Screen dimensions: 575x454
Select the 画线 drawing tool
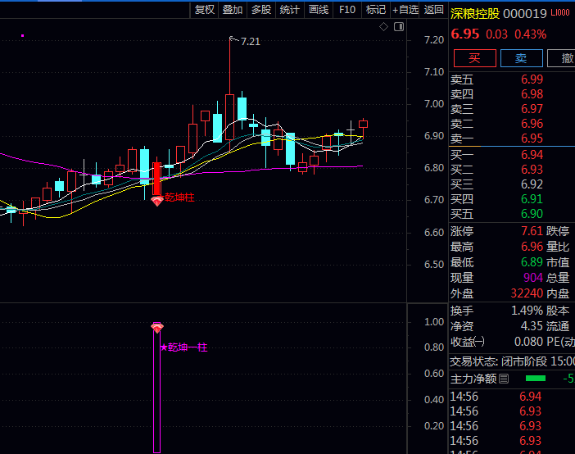coord(319,10)
